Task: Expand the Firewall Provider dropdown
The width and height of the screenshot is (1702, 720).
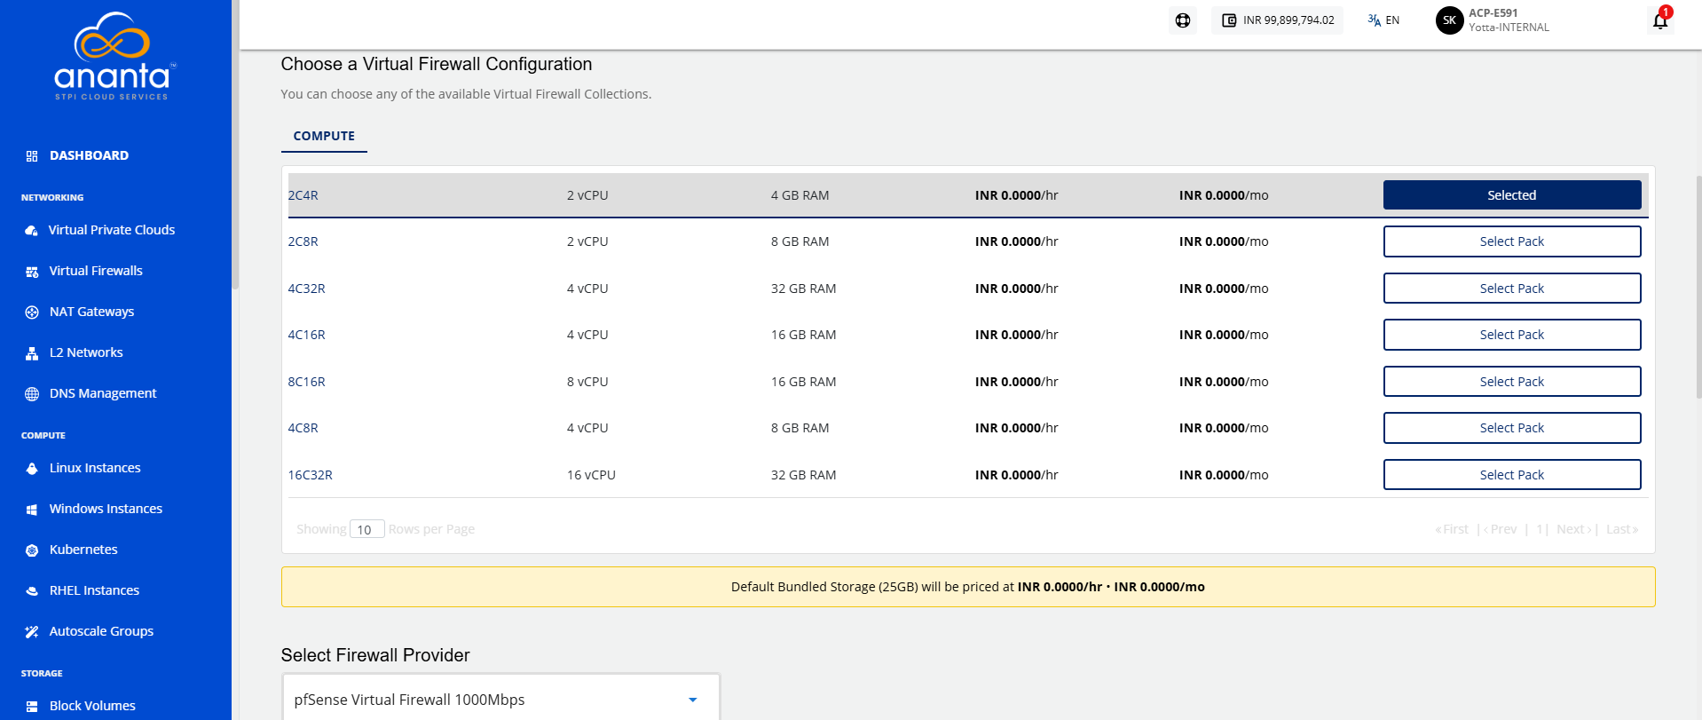Action: coord(500,700)
